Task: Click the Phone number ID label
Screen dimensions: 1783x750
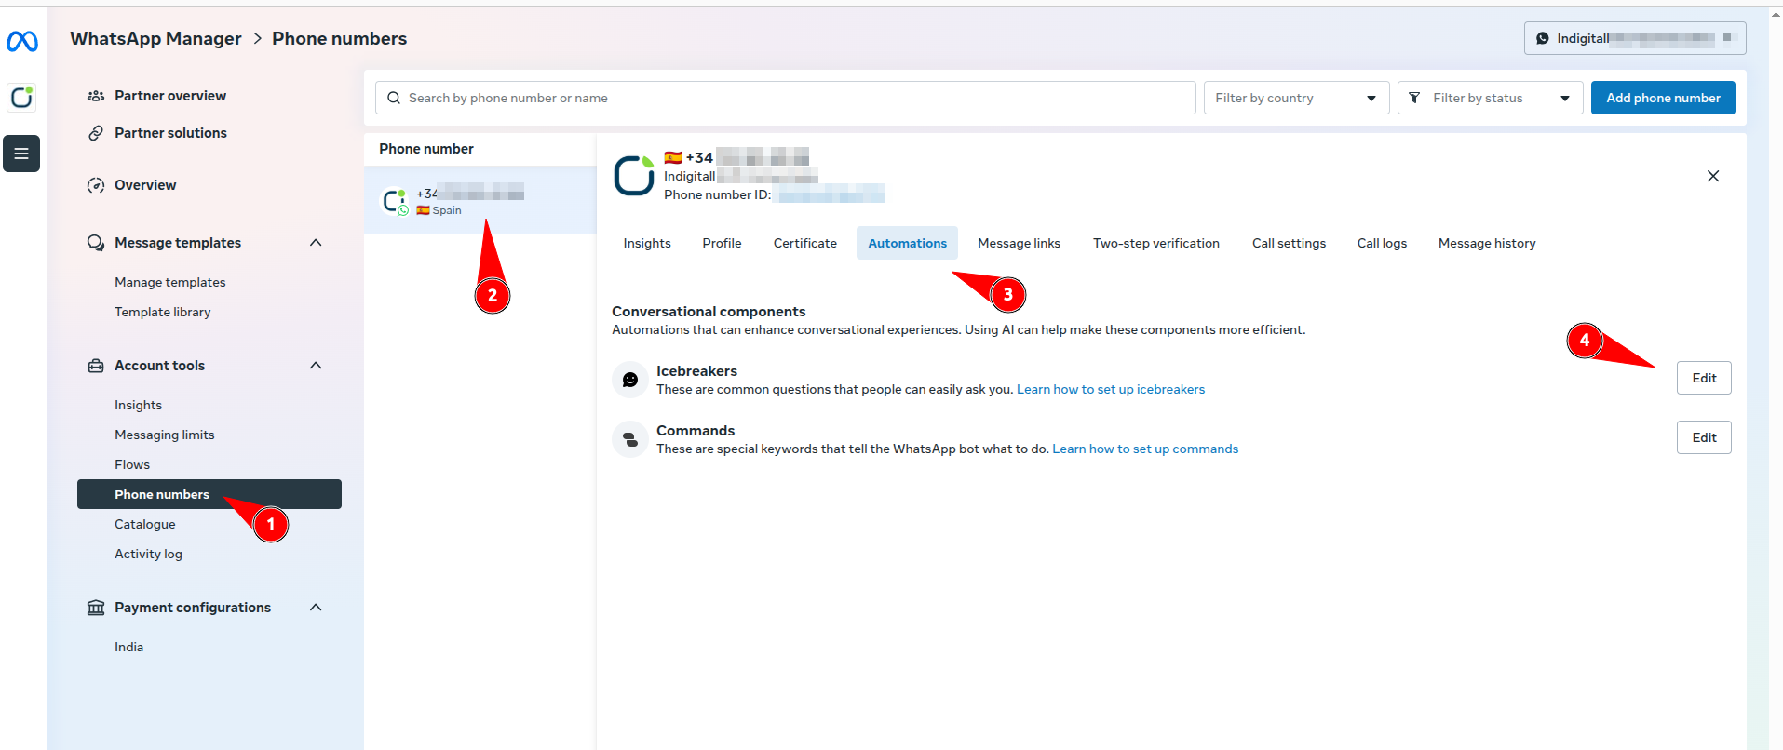Action: 717,194
